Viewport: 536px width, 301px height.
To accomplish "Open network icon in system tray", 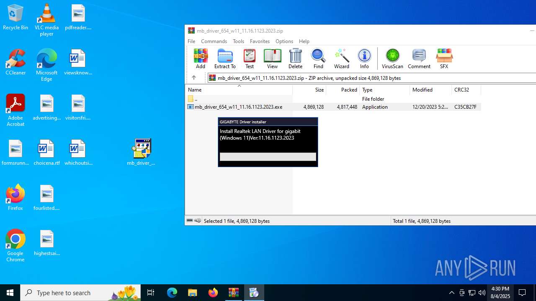I will point(472,293).
